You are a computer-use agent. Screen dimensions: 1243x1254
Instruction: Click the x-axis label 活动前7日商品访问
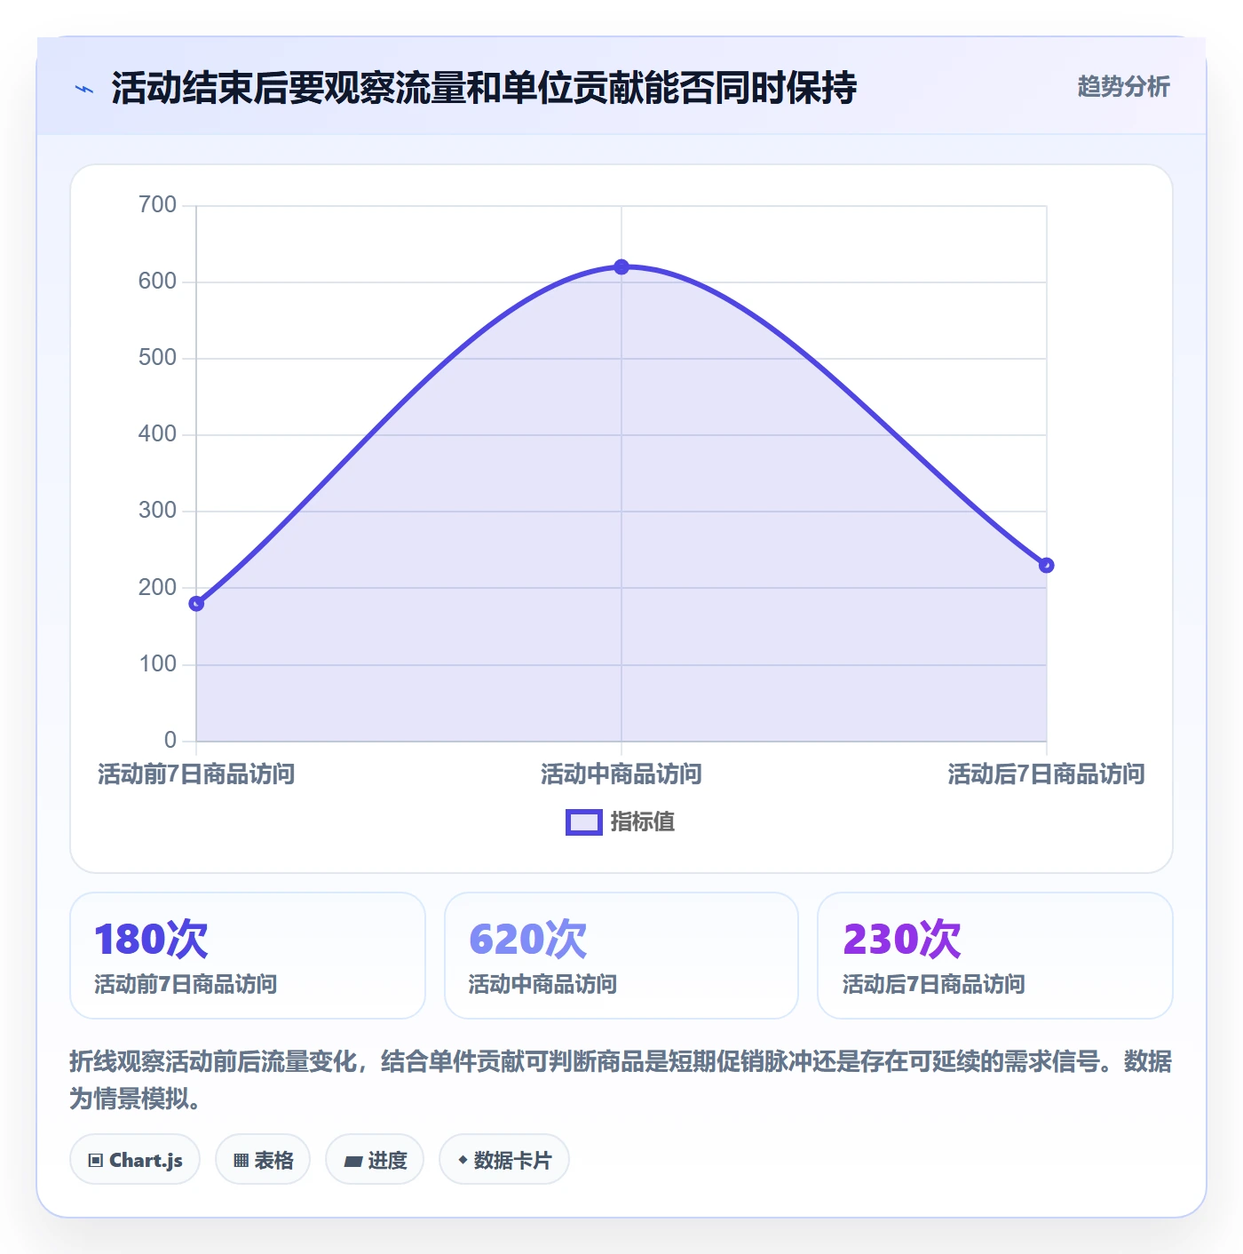coord(196,774)
